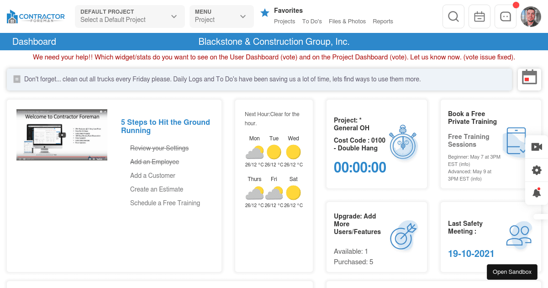Click the Add a Customer step
Screen dimensions: 548x288
[153, 176]
